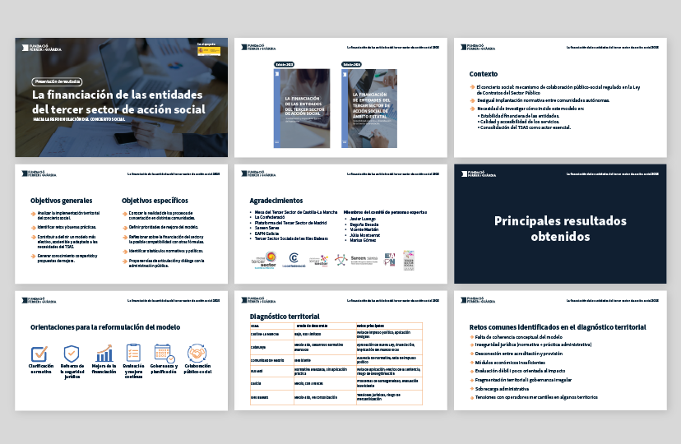Select the bar chart Mejora de la financiación icon
681x444 pixels.
click(x=104, y=353)
